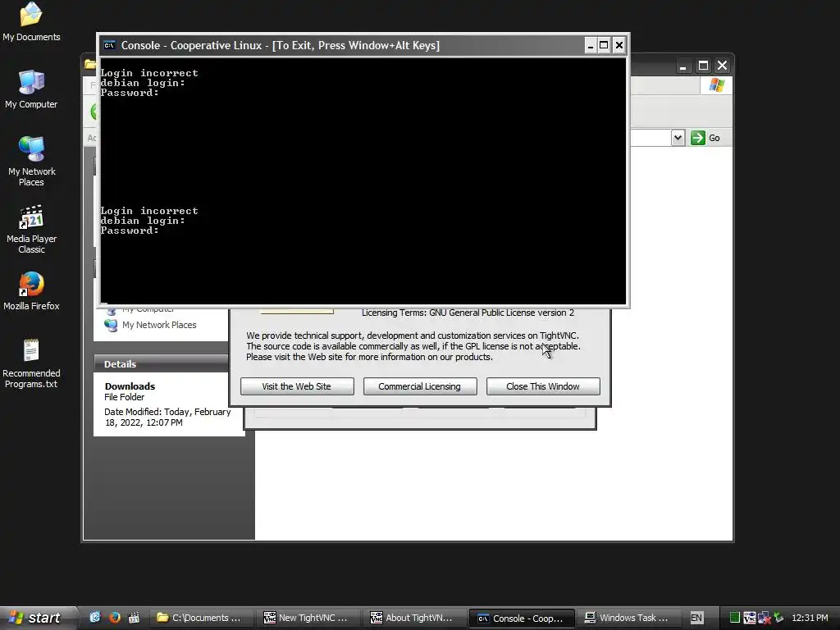Switch to Windows Task Manager taskbar item
The width and height of the screenshot is (840, 630).
pos(628,618)
